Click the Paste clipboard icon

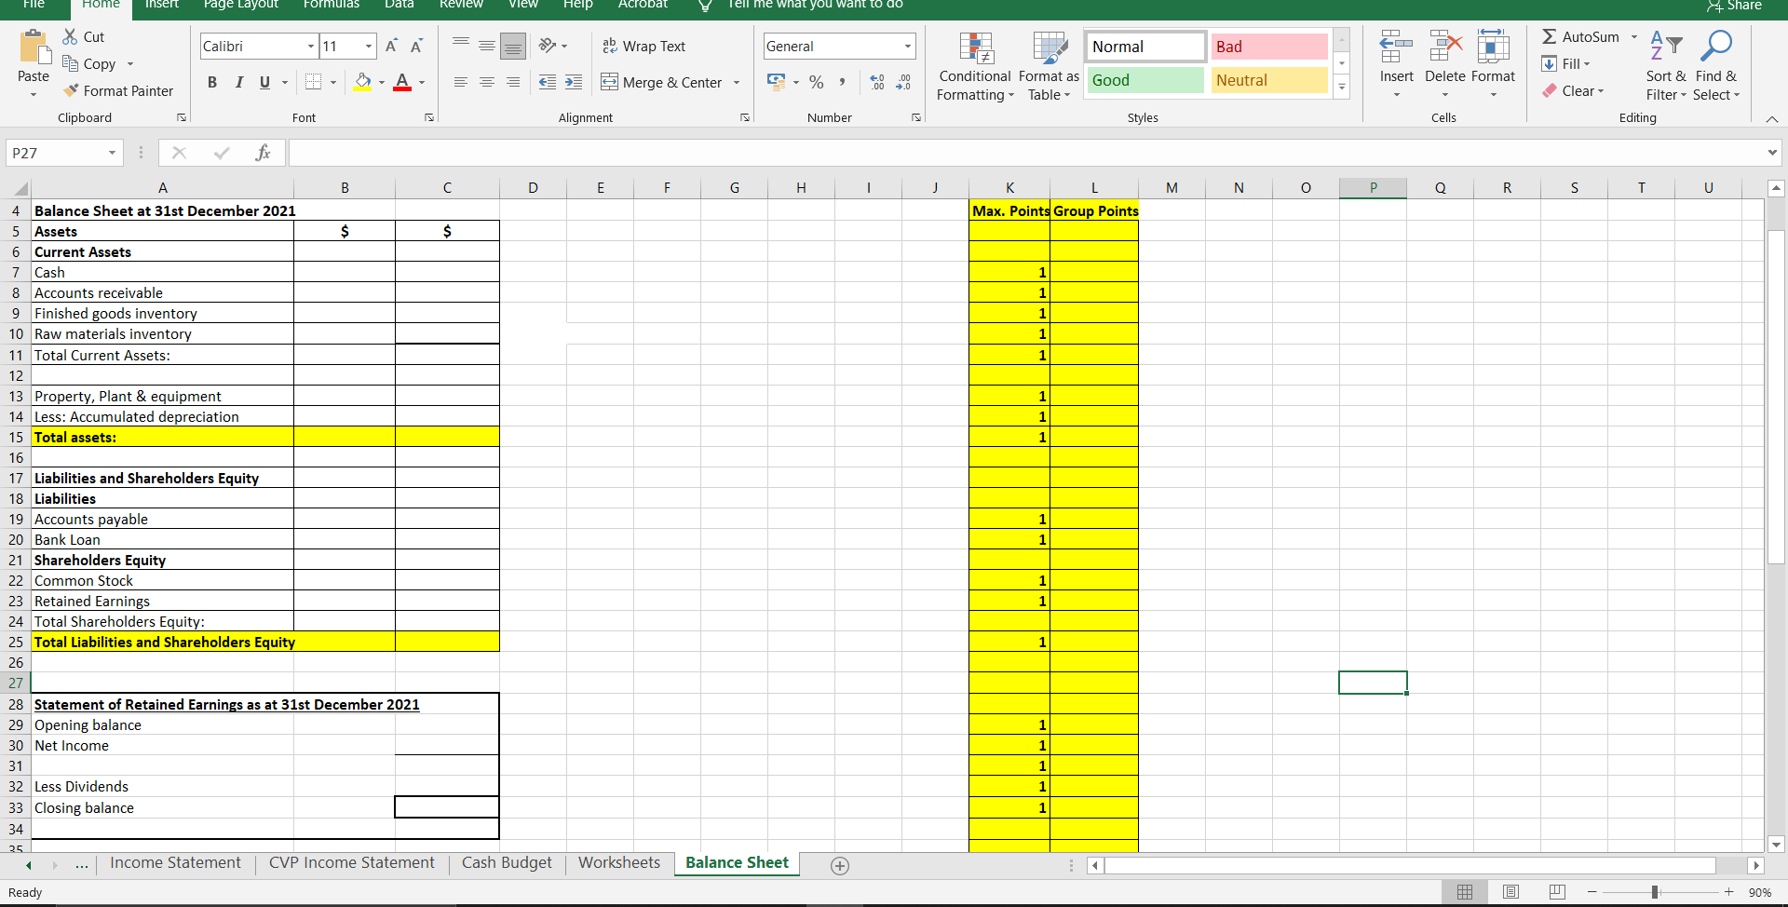34,47
